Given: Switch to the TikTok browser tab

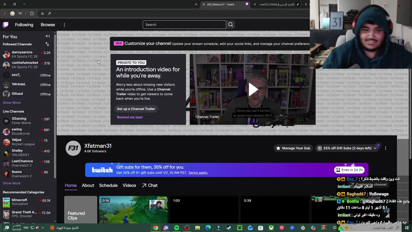Looking at the screenshot, I should point(277,4).
